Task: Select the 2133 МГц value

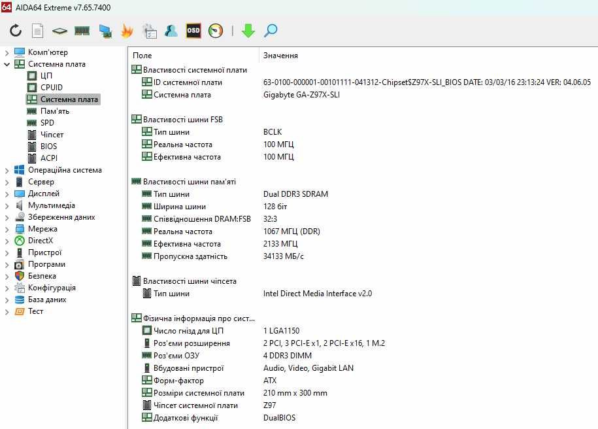Action: pyautogui.click(x=280, y=243)
